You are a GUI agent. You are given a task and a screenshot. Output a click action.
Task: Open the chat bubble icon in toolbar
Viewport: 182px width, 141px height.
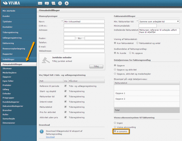[47, 3]
